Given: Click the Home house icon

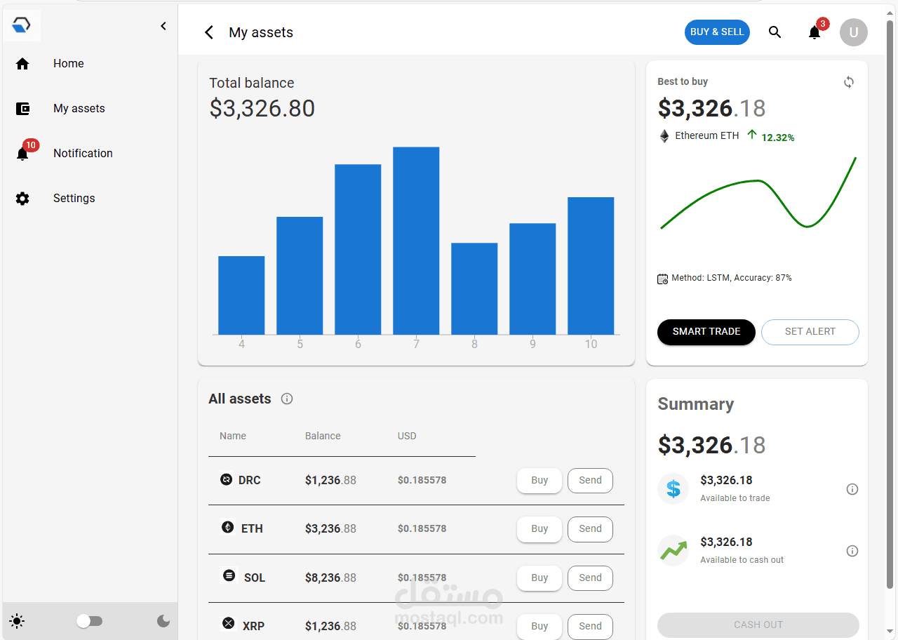Looking at the screenshot, I should tap(22, 64).
